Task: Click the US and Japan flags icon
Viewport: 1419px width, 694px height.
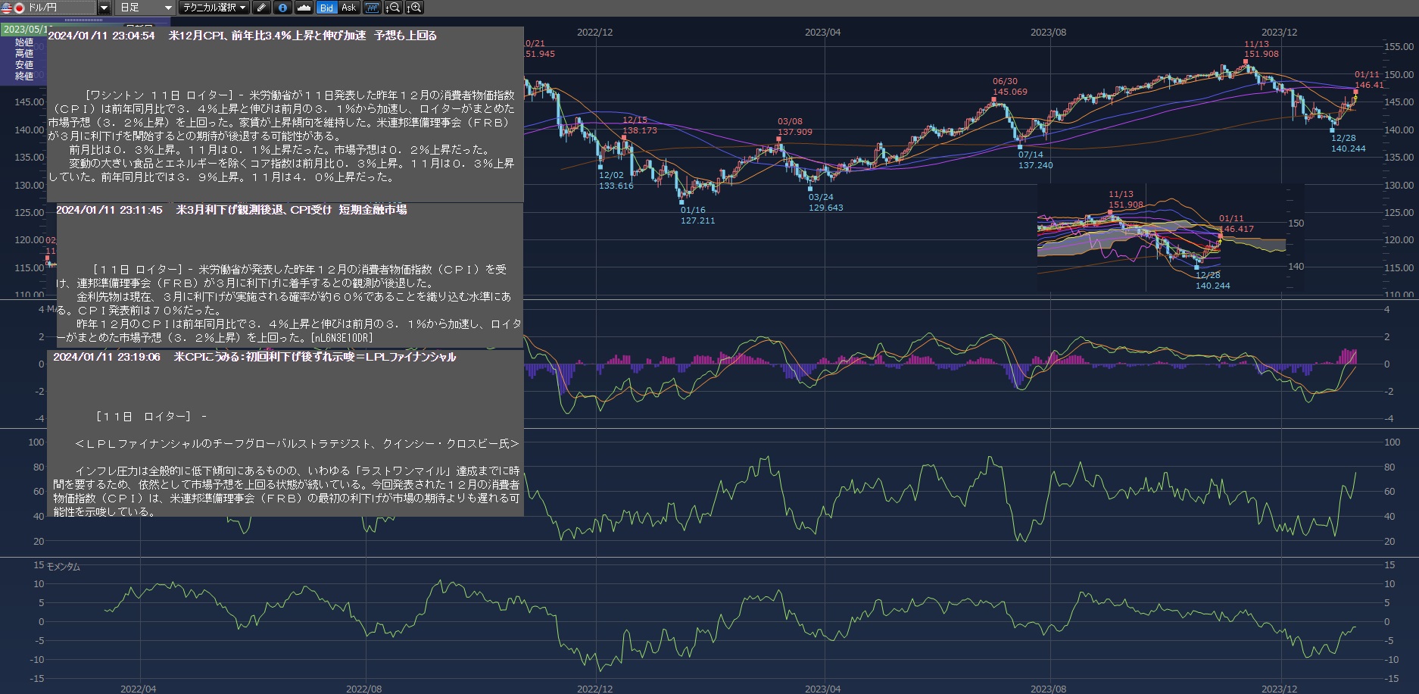Action: click(13, 8)
